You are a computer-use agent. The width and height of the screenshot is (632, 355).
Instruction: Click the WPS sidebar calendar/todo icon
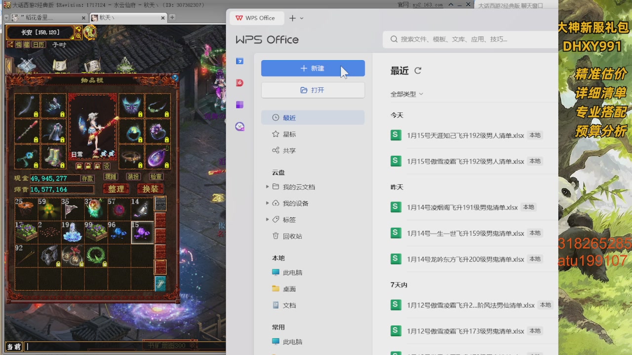click(239, 61)
